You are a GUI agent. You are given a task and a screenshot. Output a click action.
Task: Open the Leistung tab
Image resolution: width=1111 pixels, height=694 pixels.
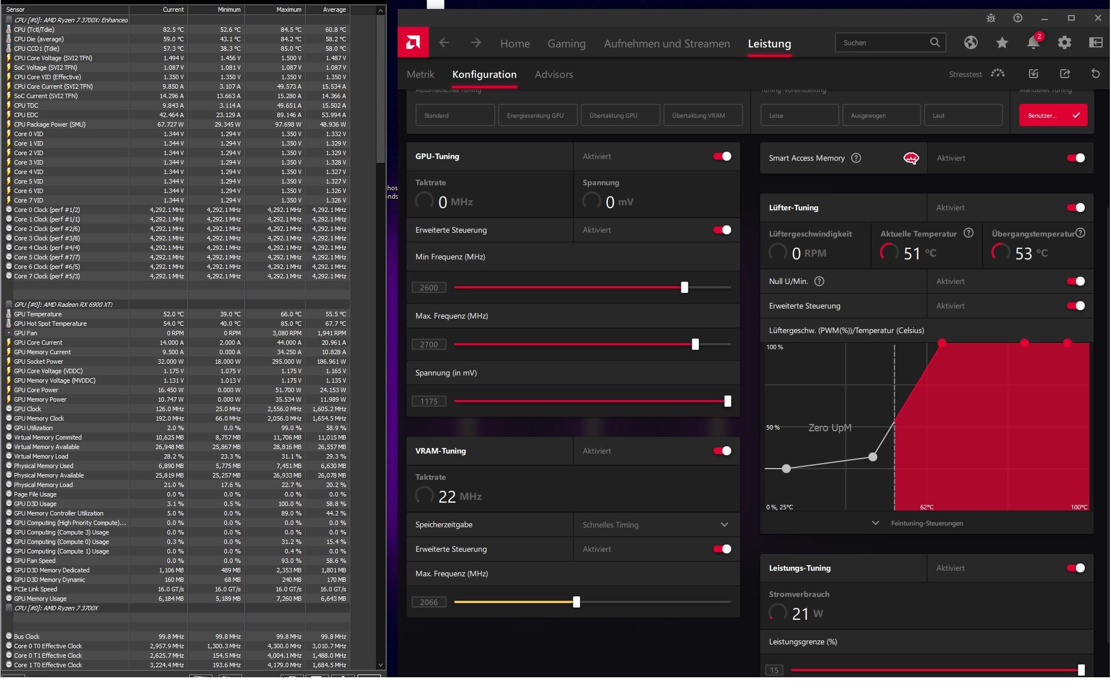tap(769, 44)
